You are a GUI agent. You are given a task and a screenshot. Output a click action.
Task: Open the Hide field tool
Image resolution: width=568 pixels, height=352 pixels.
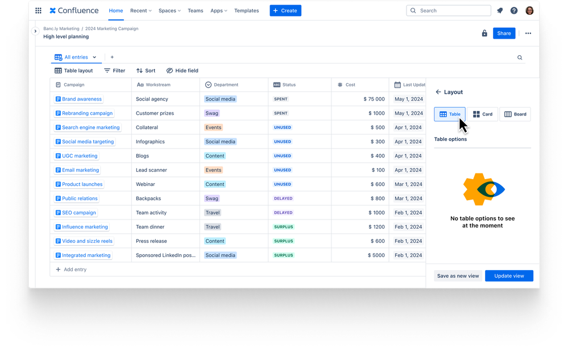(x=182, y=71)
